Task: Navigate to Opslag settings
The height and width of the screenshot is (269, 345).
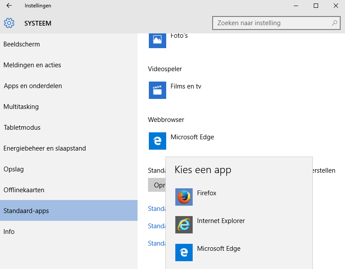Action: point(13,169)
